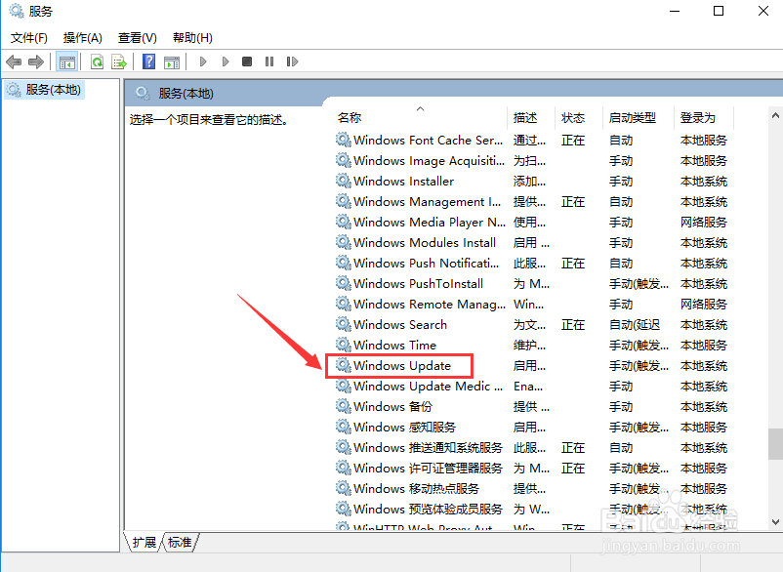Toggle the action pane visibility icon
783x572 pixels.
172,61
